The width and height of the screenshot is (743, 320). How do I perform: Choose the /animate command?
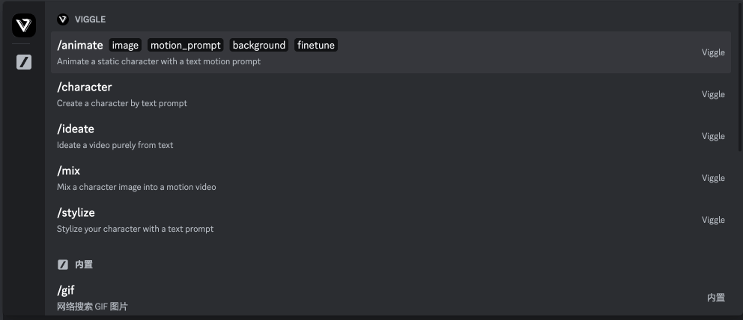[390, 52]
